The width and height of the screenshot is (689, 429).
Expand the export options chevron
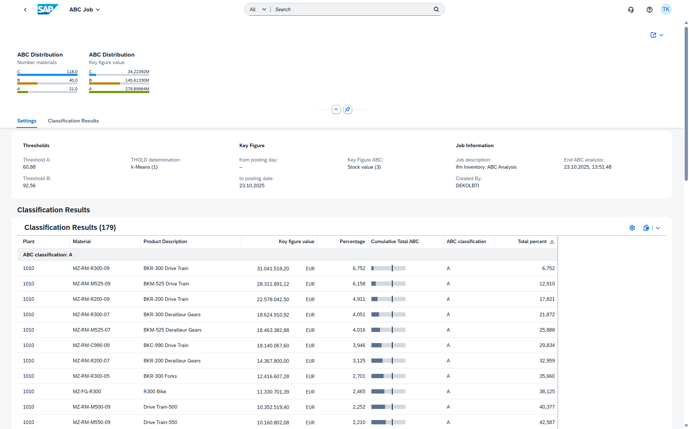coord(658,228)
